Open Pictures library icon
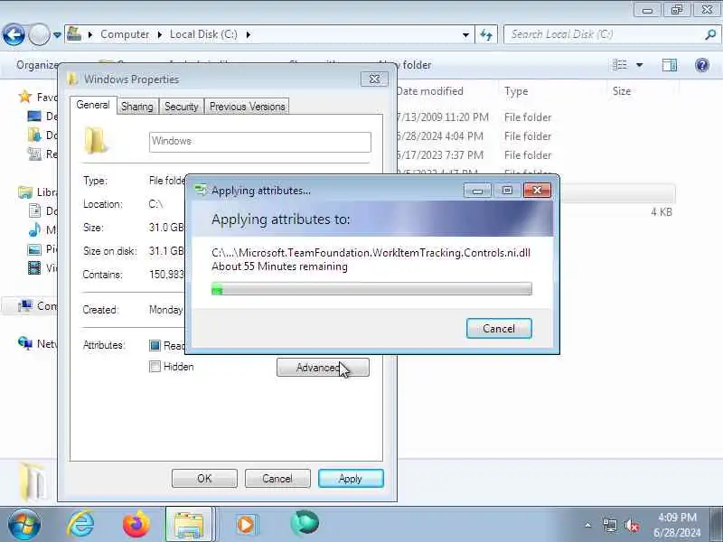Image resolution: width=723 pixels, height=542 pixels. point(34,249)
